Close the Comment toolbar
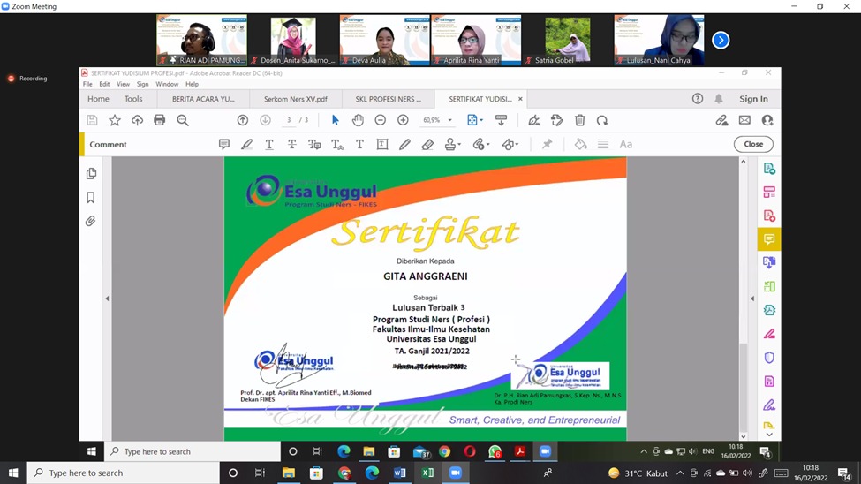The height and width of the screenshot is (484, 861). coord(753,145)
